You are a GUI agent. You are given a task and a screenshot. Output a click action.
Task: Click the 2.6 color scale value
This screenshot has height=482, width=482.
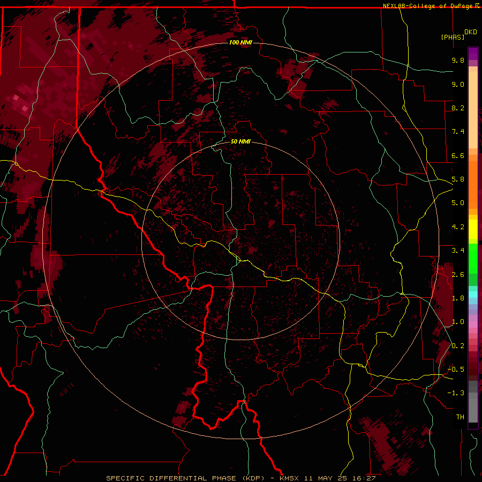pos(458,274)
